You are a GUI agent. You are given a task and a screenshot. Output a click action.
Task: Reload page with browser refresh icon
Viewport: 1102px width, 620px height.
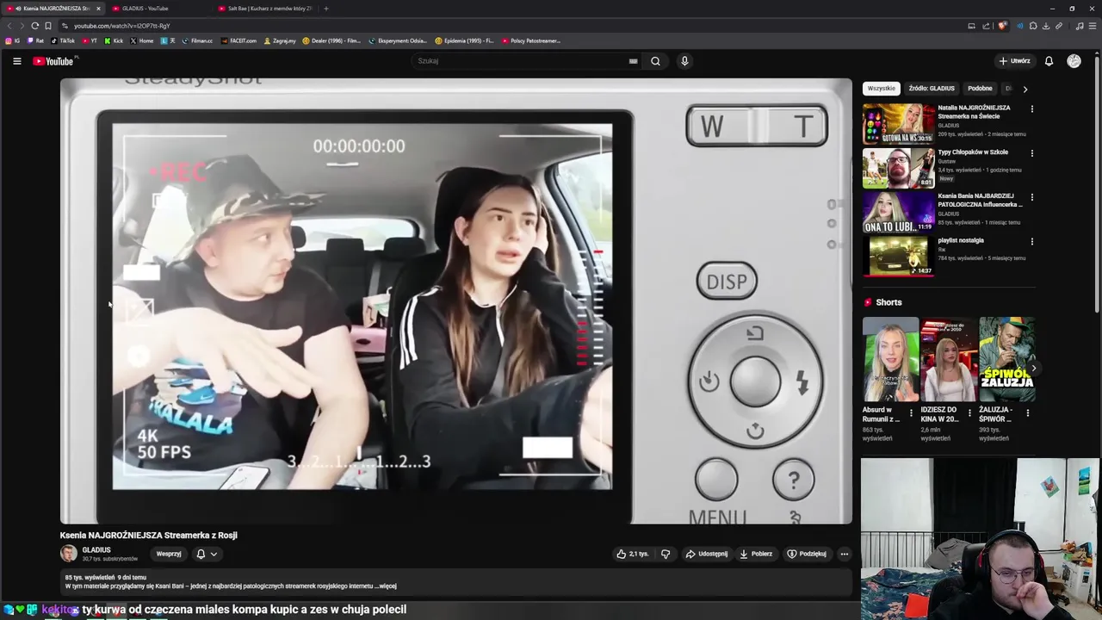(x=34, y=26)
